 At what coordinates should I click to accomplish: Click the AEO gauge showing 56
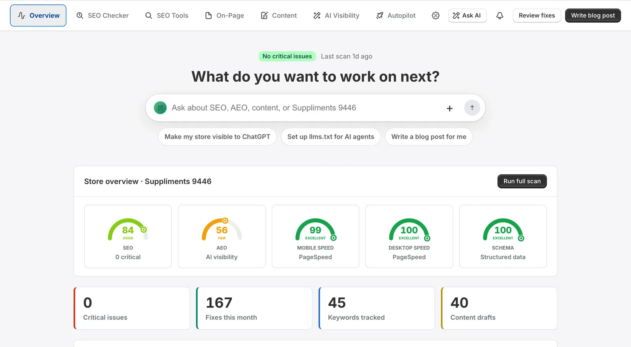pos(222,229)
